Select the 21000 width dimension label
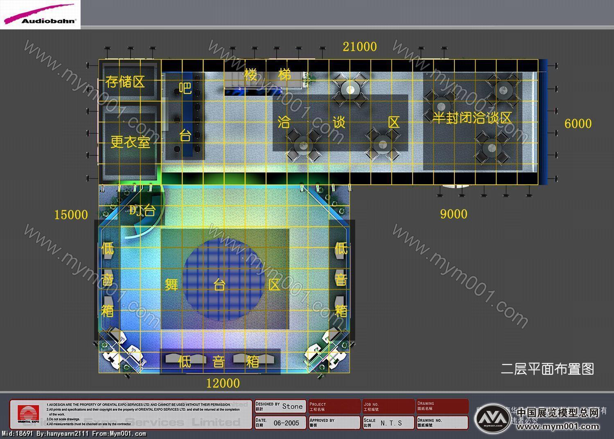614x439 pixels. (359, 47)
